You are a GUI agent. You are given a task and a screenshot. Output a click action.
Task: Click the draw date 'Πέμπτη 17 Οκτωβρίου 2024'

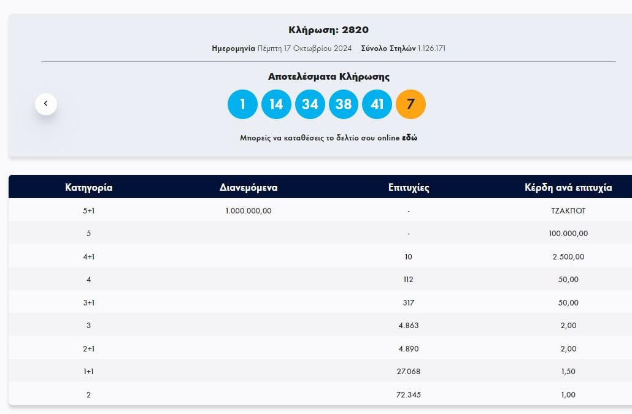click(x=304, y=48)
